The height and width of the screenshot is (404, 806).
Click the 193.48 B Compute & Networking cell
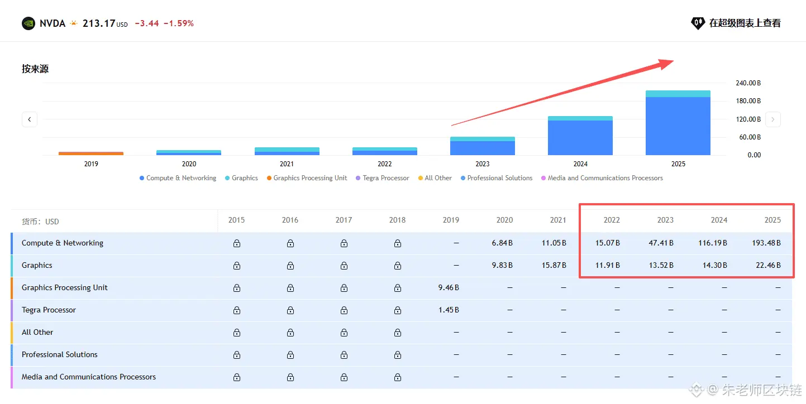[x=766, y=243]
